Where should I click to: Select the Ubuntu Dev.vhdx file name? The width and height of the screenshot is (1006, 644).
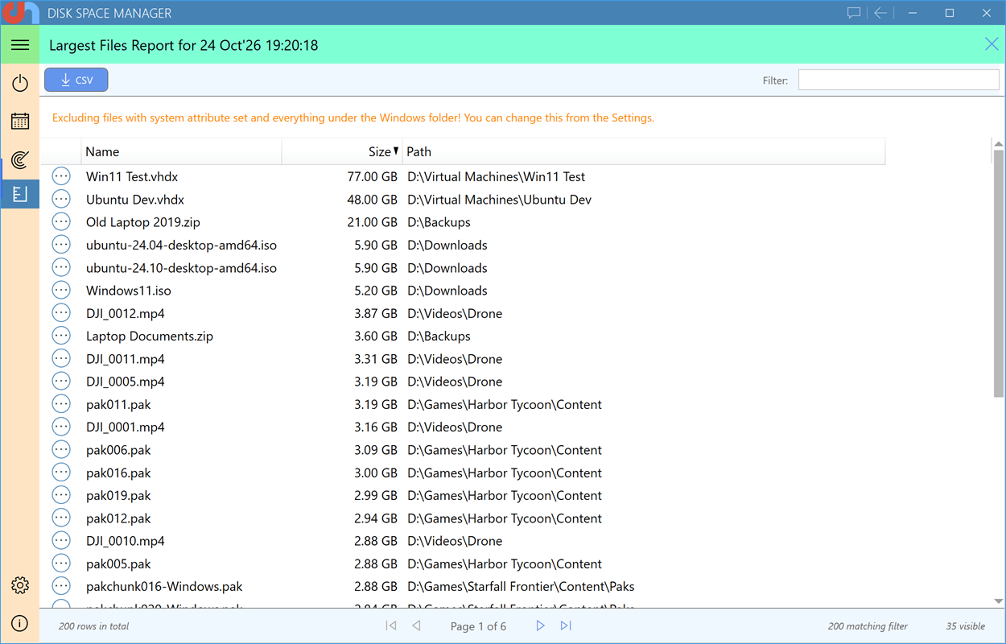(x=135, y=199)
